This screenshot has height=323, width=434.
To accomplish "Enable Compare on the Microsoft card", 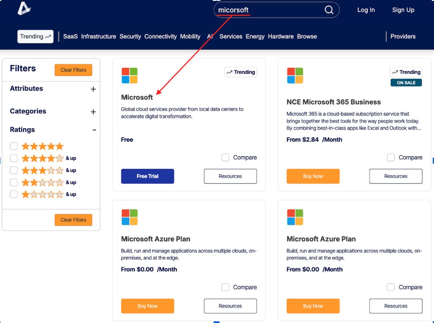I will pos(225,158).
